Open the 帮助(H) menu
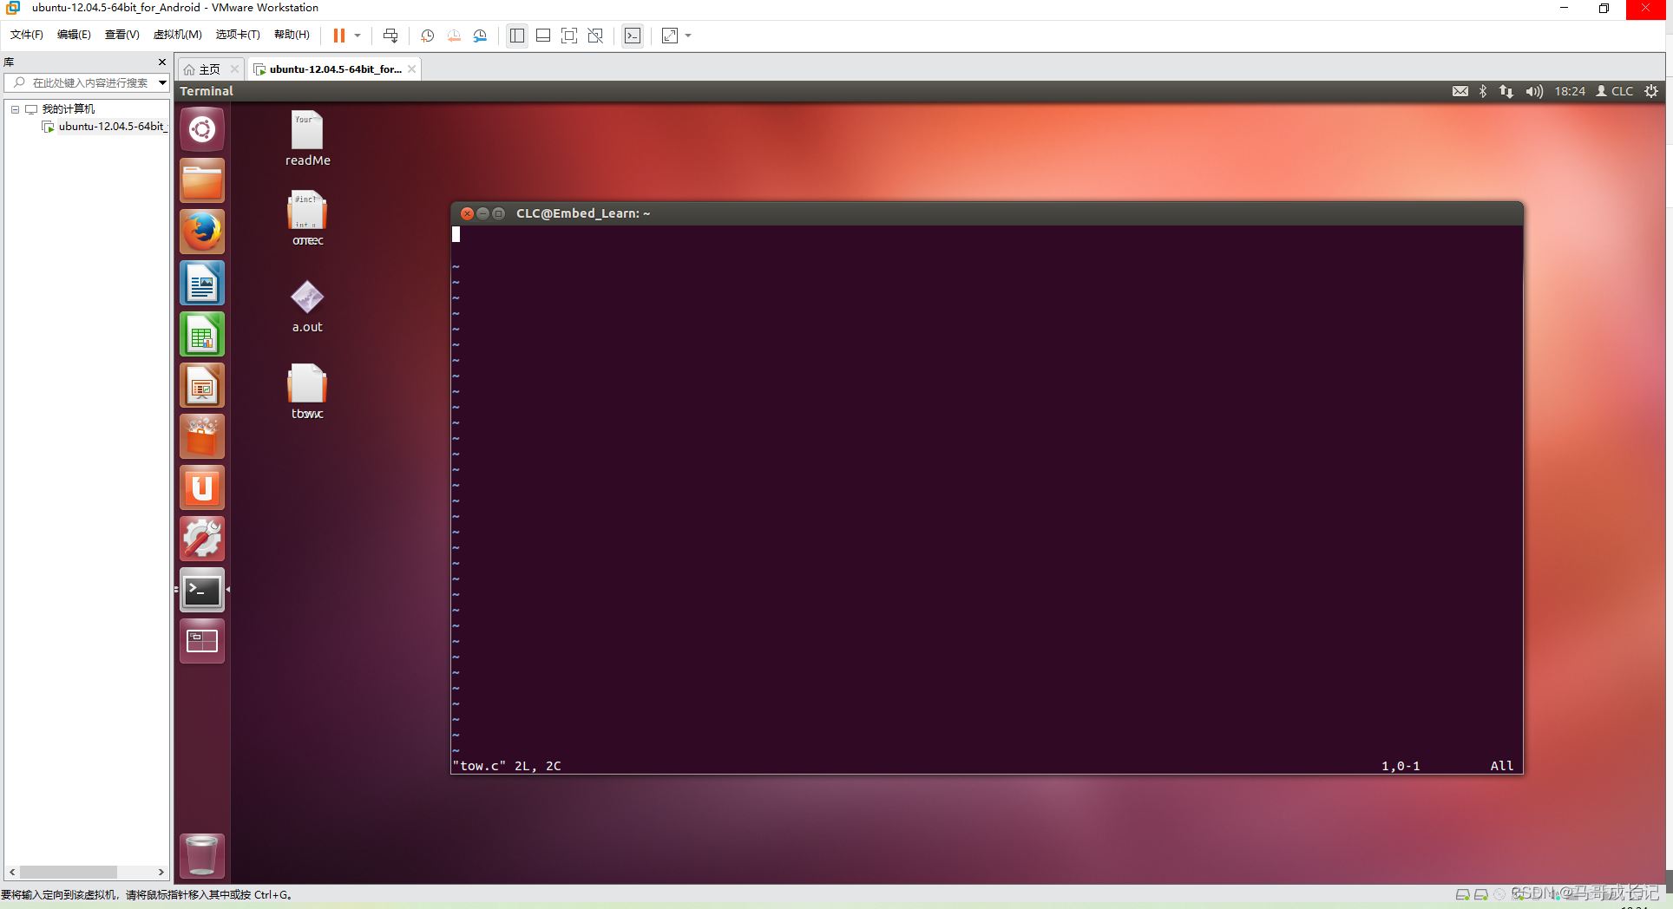This screenshot has height=909, width=1673. (x=292, y=35)
